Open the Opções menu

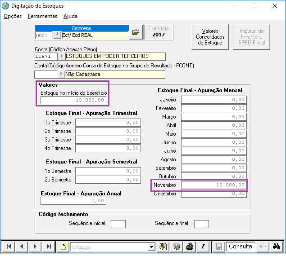pos(13,16)
